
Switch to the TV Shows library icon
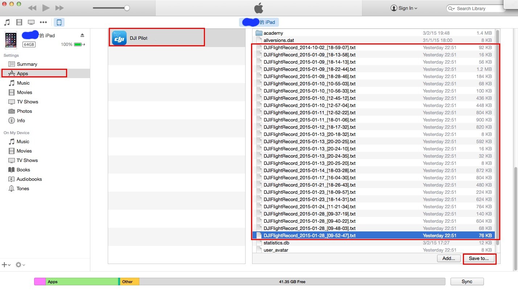[x=31, y=22]
